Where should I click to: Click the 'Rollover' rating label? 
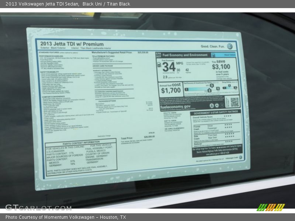click(x=198, y=144)
